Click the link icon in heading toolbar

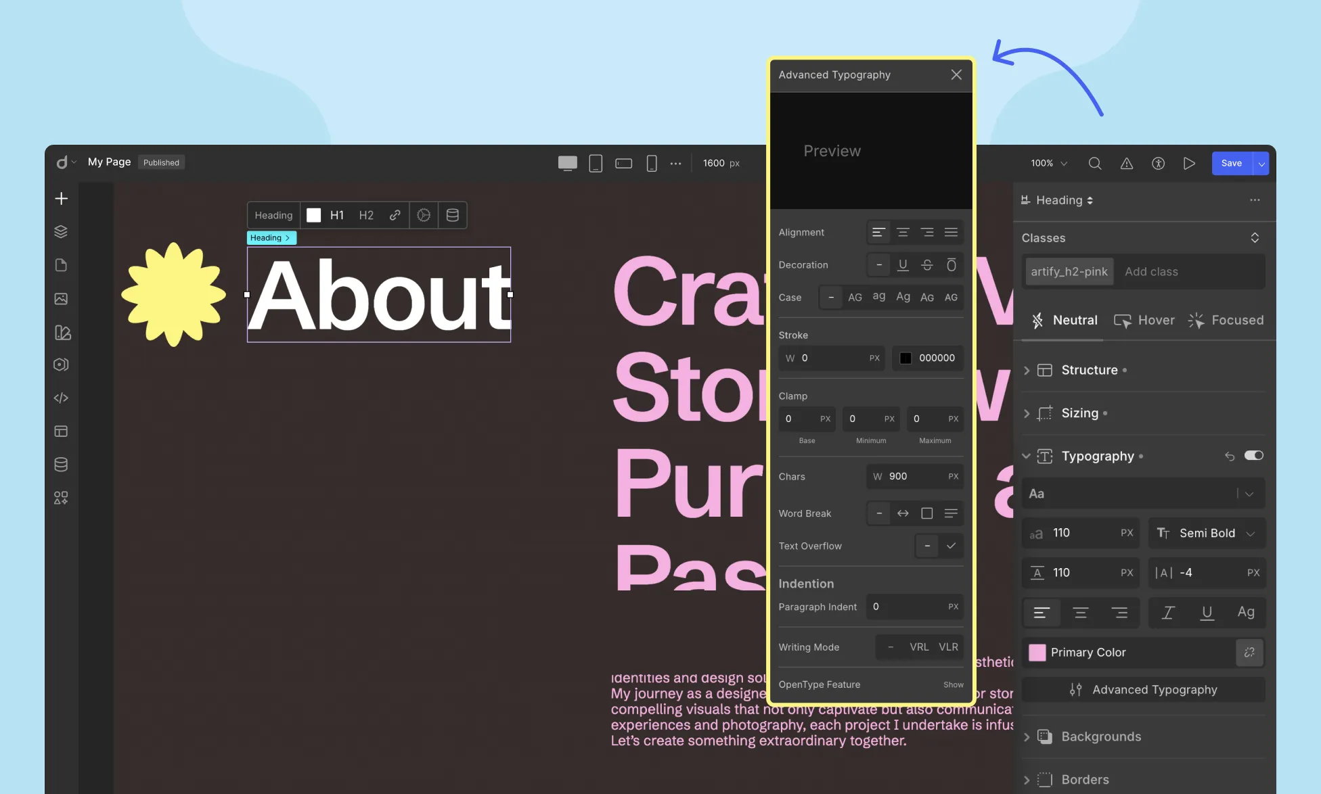tap(395, 215)
